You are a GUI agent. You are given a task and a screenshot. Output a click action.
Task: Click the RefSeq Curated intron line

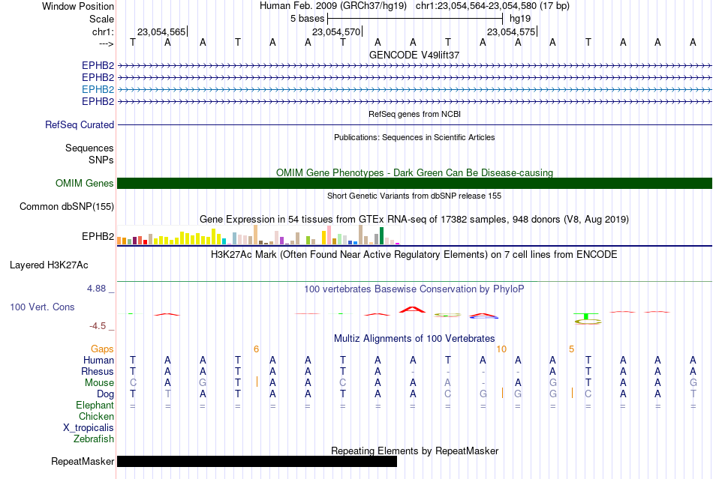pos(415,125)
